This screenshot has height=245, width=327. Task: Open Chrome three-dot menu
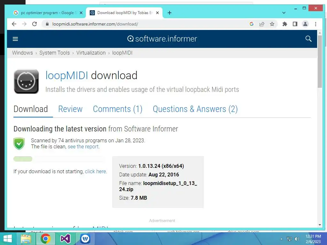point(316,24)
